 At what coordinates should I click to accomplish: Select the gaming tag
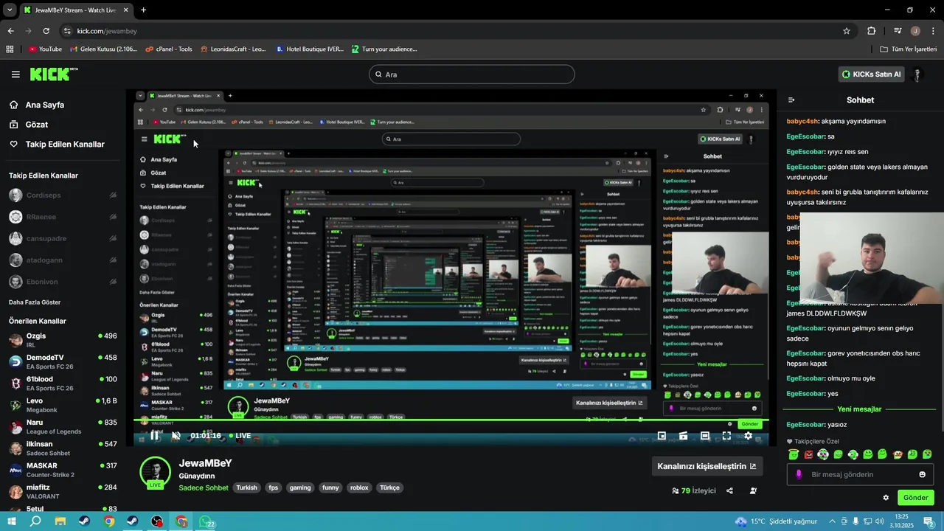(x=300, y=487)
